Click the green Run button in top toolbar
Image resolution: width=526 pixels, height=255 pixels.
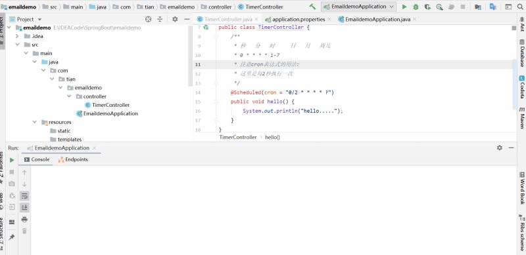[x=404, y=7]
